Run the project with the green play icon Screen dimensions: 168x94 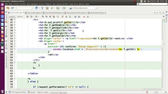point(52,8)
